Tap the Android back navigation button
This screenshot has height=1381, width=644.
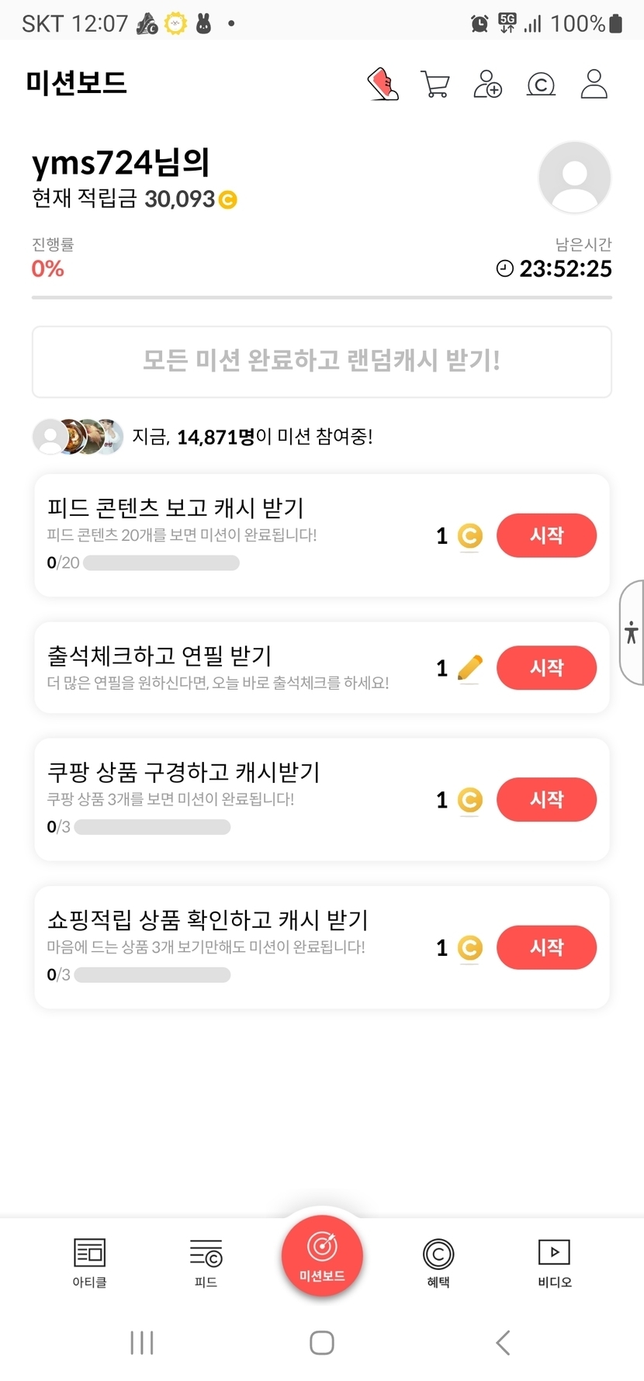tap(503, 1342)
